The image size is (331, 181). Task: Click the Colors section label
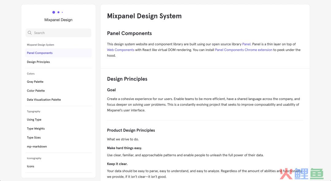pyautogui.click(x=31, y=74)
